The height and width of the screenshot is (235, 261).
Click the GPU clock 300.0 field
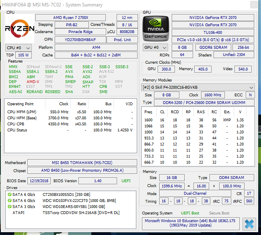pos(166,69)
